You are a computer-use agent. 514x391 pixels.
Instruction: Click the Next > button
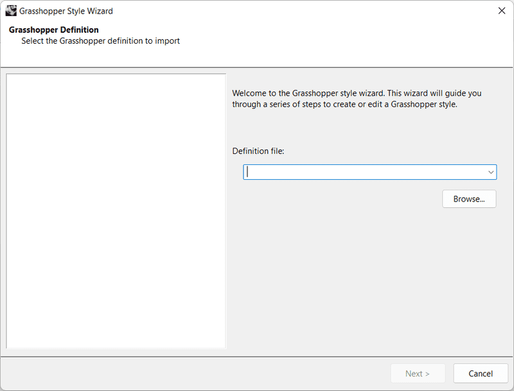(x=417, y=374)
